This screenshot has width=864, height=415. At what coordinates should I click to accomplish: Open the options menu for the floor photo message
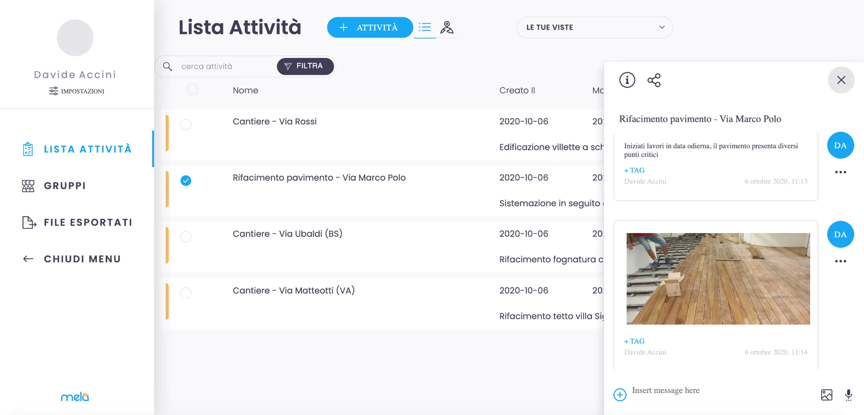point(840,261)
